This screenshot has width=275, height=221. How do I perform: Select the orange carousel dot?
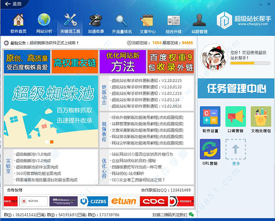point(52,142)
